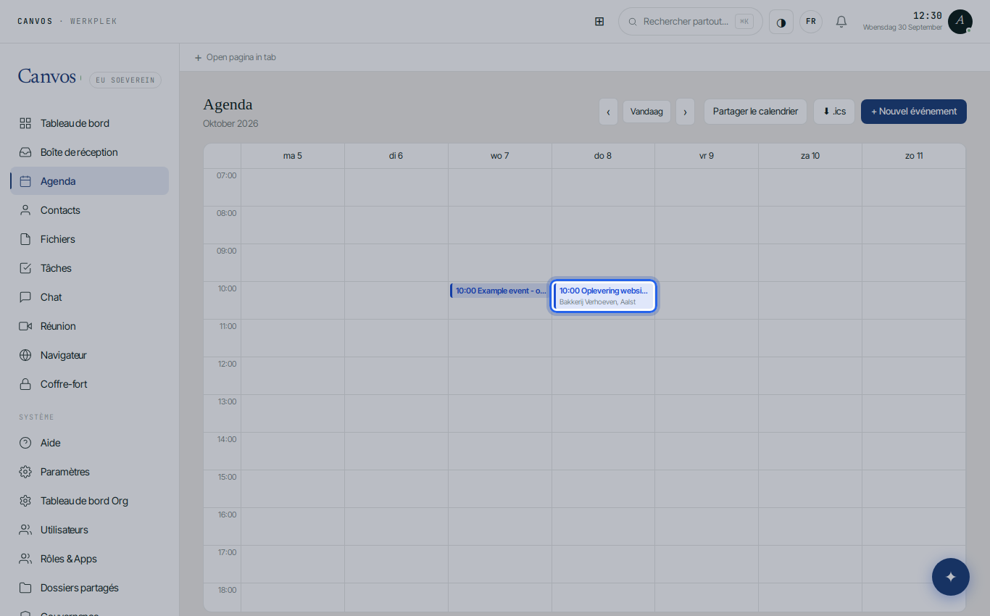This screenshot has width=990, height=616.
Task: Click the zo 11 day header
Action: pos(914,156)
